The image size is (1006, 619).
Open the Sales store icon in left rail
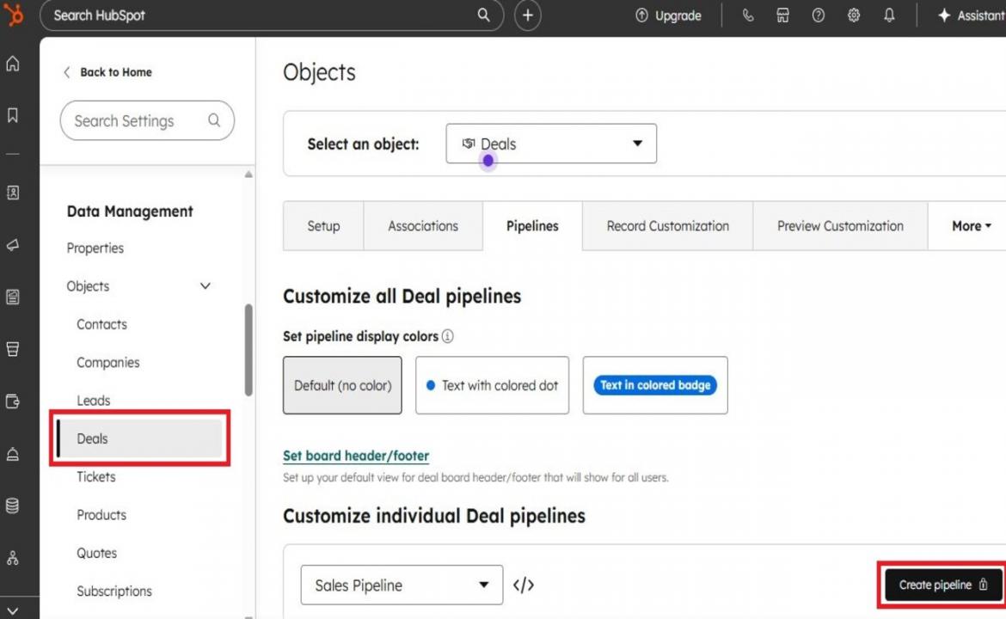click(13, 349)
